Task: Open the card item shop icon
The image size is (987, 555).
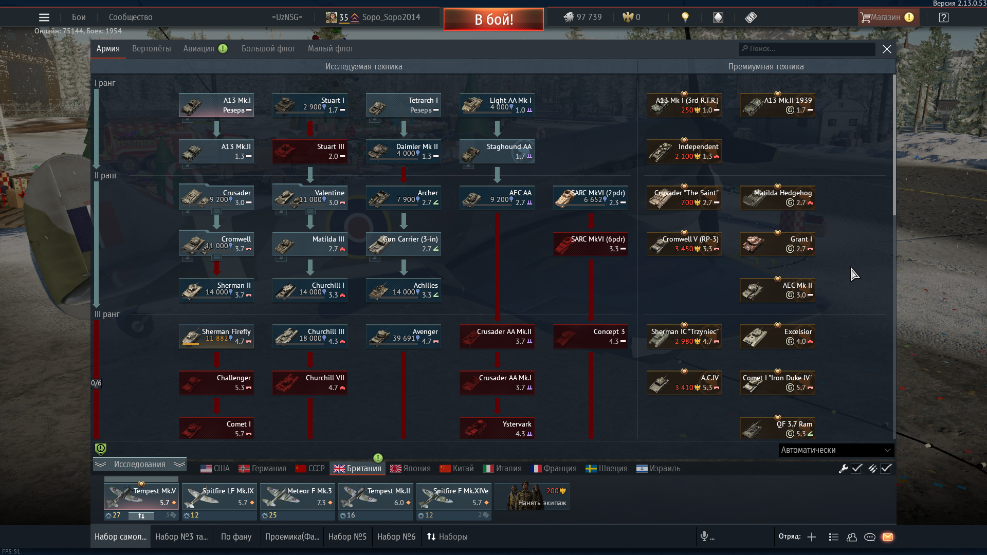Action: tap(718, 17)
